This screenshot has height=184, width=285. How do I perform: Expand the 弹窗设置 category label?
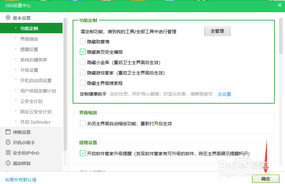pyautogui.click(x=22, y=132)
